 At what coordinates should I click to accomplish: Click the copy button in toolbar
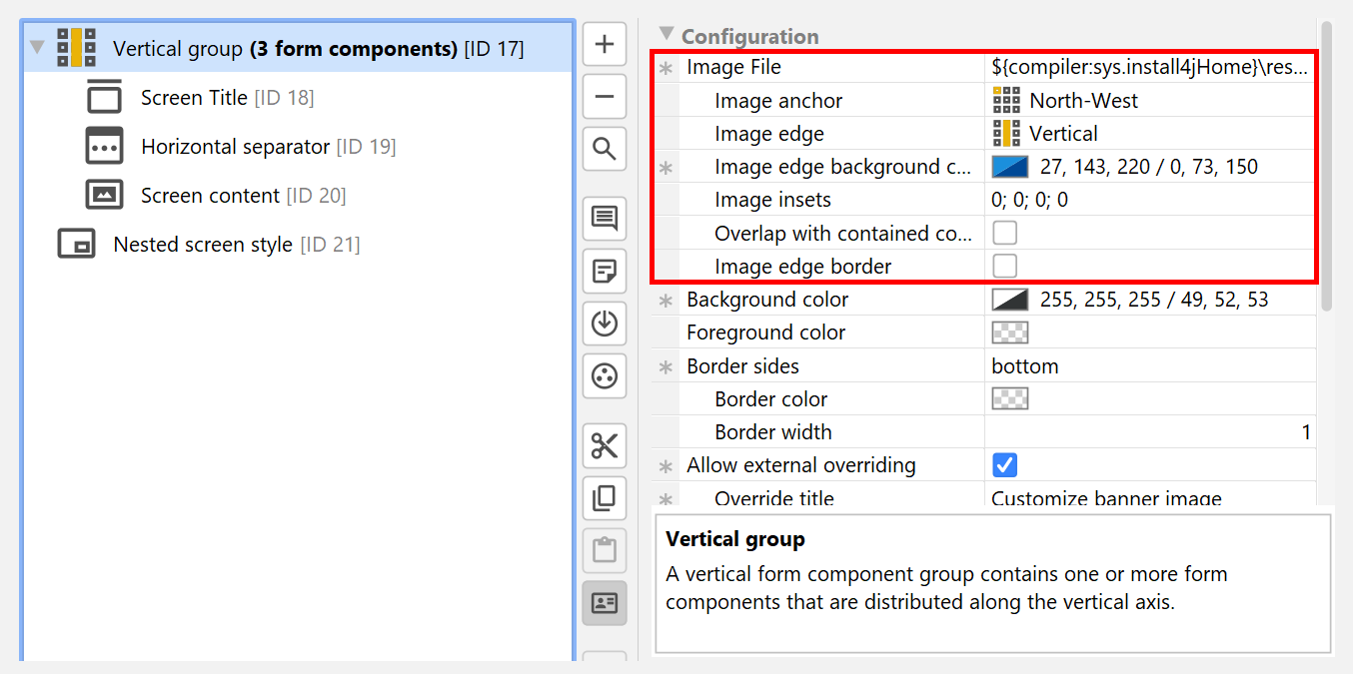605,497
